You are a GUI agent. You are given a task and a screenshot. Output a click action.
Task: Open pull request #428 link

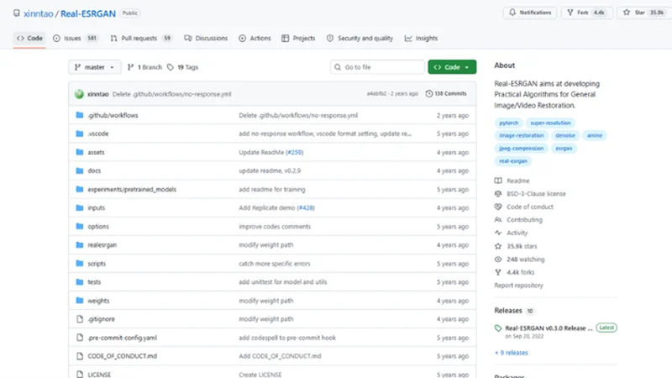coord(306,207)
